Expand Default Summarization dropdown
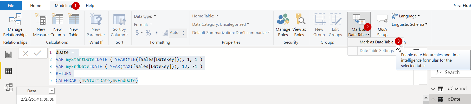 pos(231,33)
